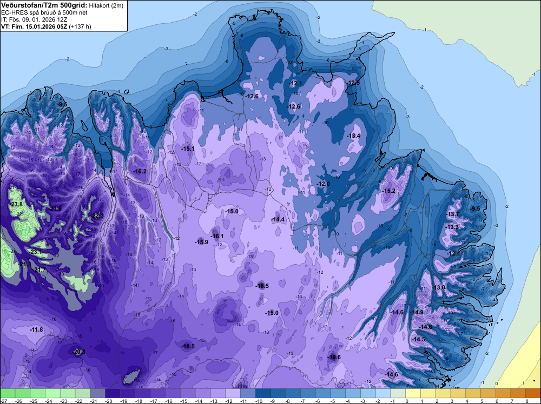The image size is (541, 404).
Task: Click the legend color swatch labeled -1
Action: point(398,393)
